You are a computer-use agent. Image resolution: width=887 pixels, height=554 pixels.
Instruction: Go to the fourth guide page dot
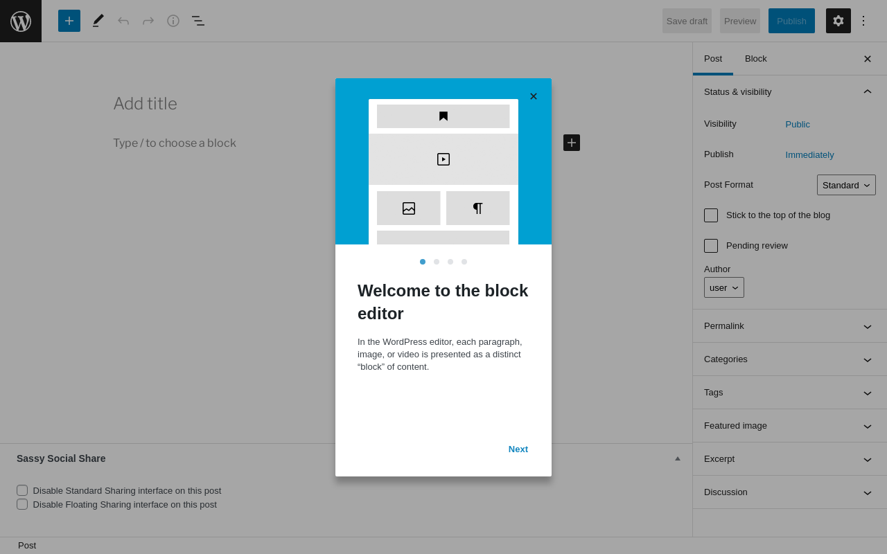[464, 262]
